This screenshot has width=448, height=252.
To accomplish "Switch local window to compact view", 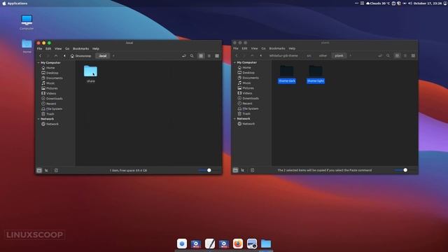I will [x=217, y=56].
